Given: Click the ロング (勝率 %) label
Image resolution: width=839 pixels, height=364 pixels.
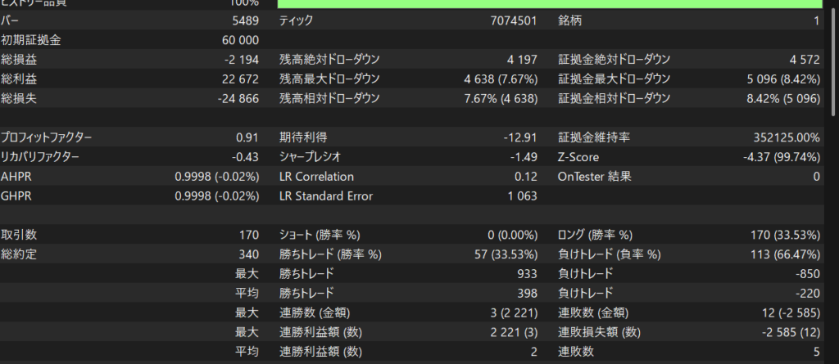Looking at the screenshot, I should point(605,235).
